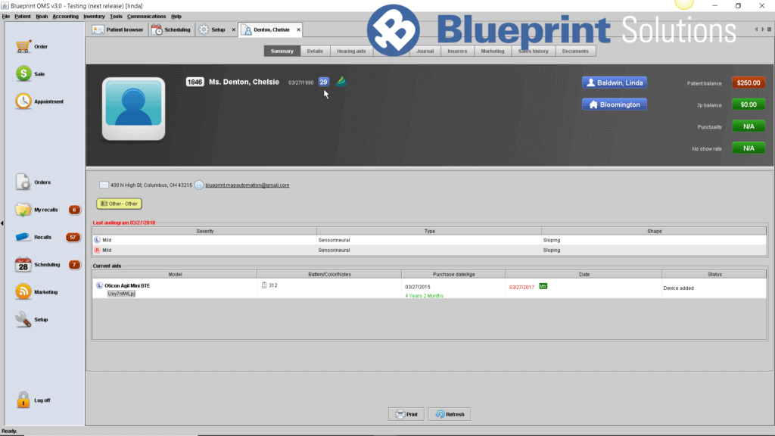775x436 pixels.
Task: Open the Recalls list
Action: [x=23, y=237]
